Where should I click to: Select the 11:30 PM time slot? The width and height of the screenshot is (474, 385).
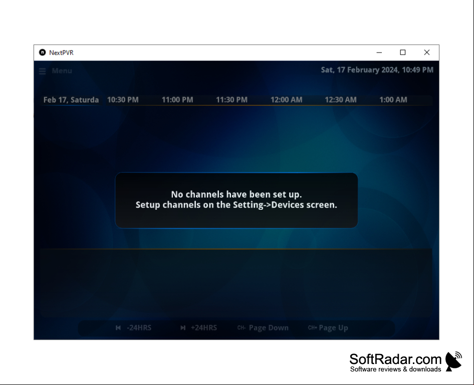[x=232, y=100]
